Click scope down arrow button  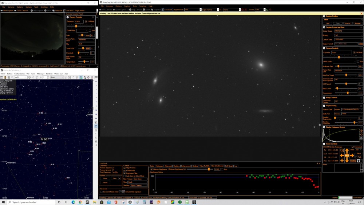coord(347,161)
